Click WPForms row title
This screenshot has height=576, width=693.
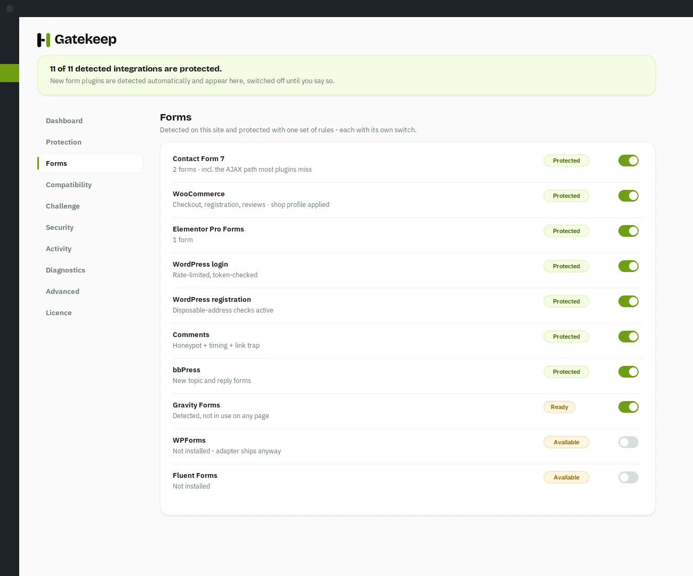point(189,441)
